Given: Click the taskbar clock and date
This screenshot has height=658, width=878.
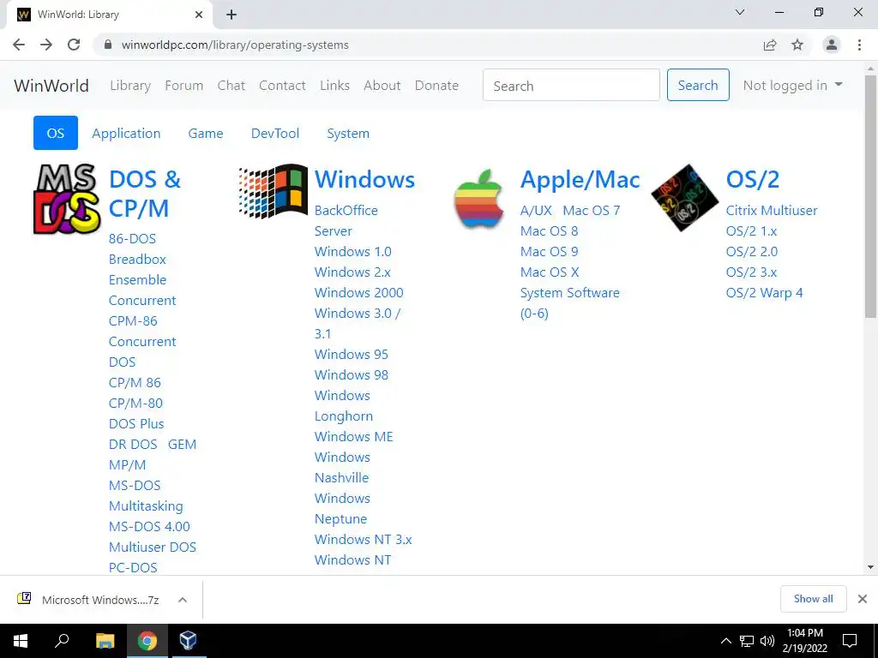Looking at the screenshot, I should (804, 641).
